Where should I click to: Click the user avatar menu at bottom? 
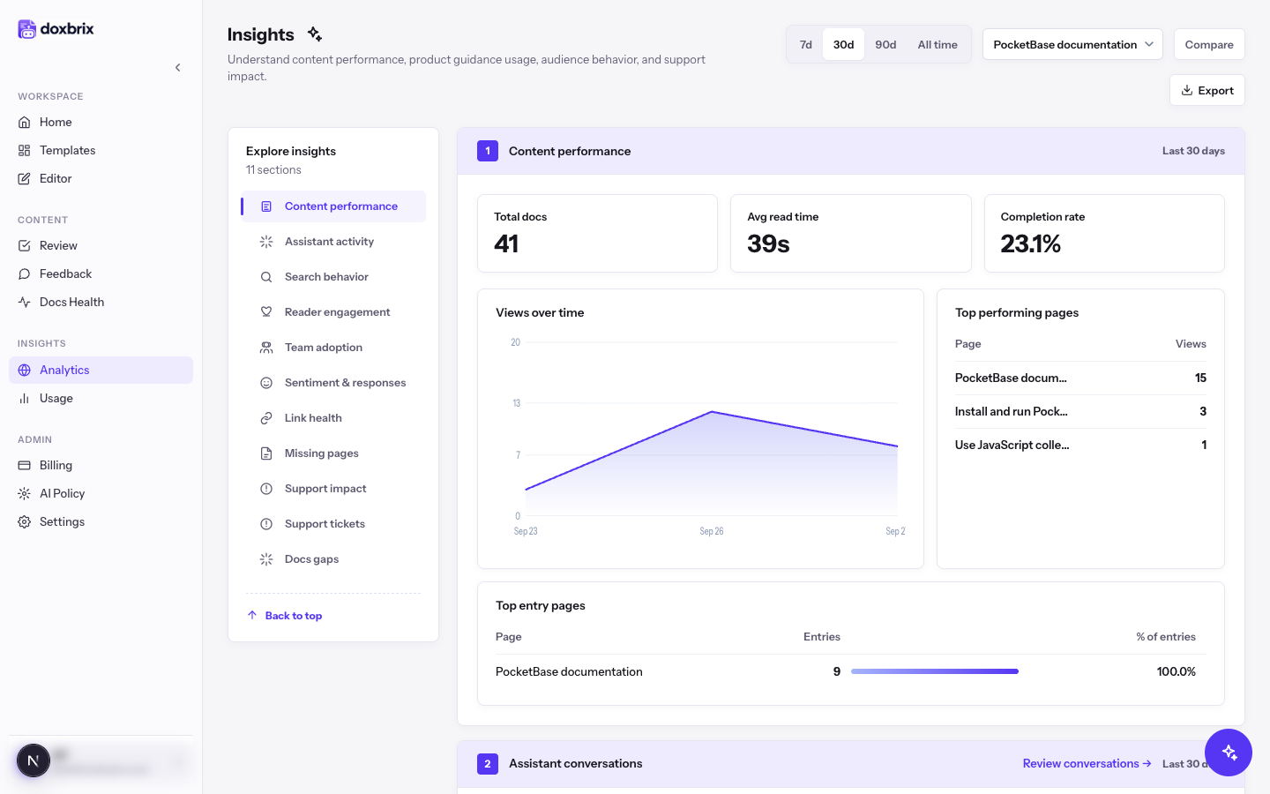pyautogui.click(x=101, y=760)
